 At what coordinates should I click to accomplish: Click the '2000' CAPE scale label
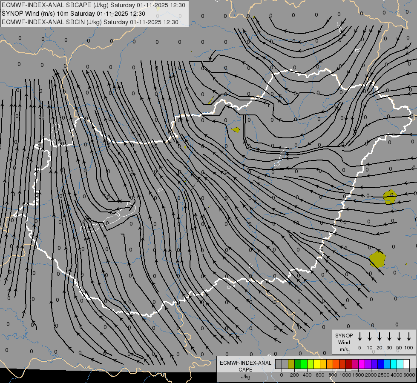371,375
